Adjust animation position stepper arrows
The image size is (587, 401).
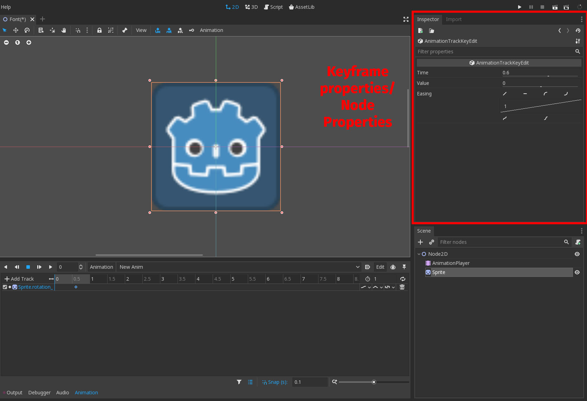pyautogui.click(x=81, y=267)
